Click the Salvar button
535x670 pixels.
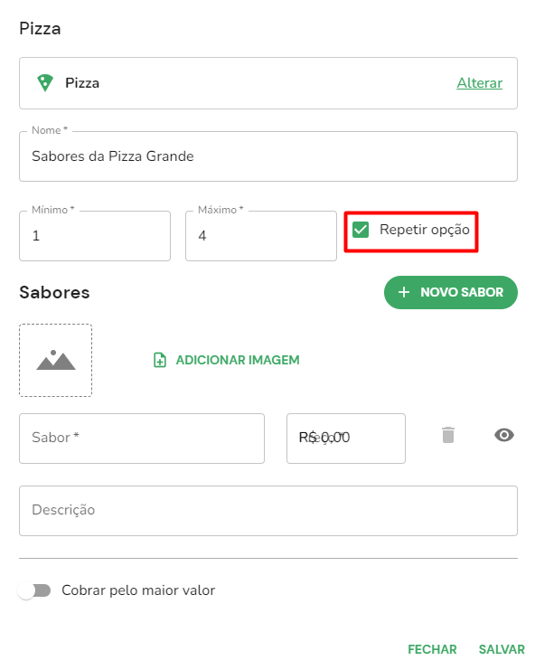point(502,649)
